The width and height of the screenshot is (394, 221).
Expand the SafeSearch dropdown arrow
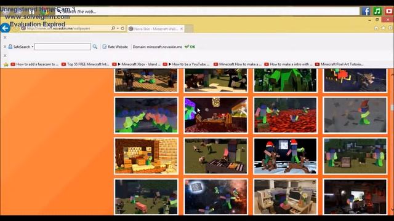(33, 47)
